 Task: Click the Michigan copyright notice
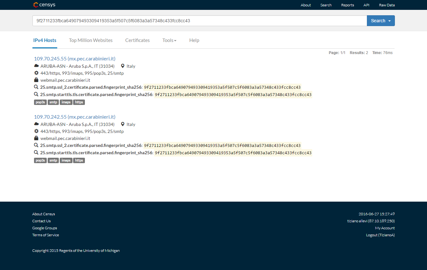click(x=76, y=251)
